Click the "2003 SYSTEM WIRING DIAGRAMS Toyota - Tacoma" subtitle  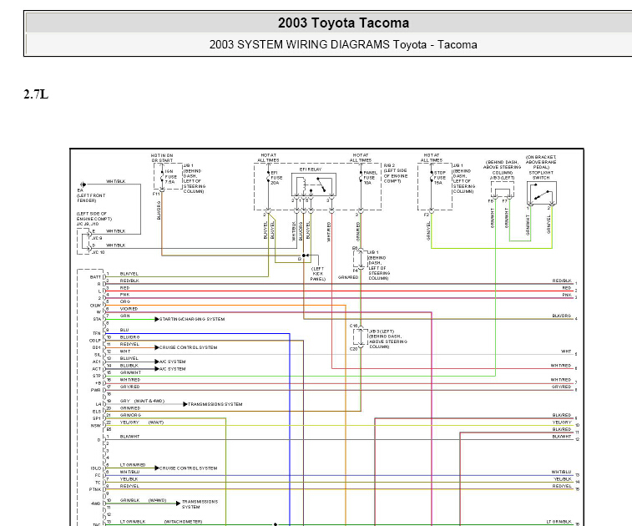coord(343,44)
